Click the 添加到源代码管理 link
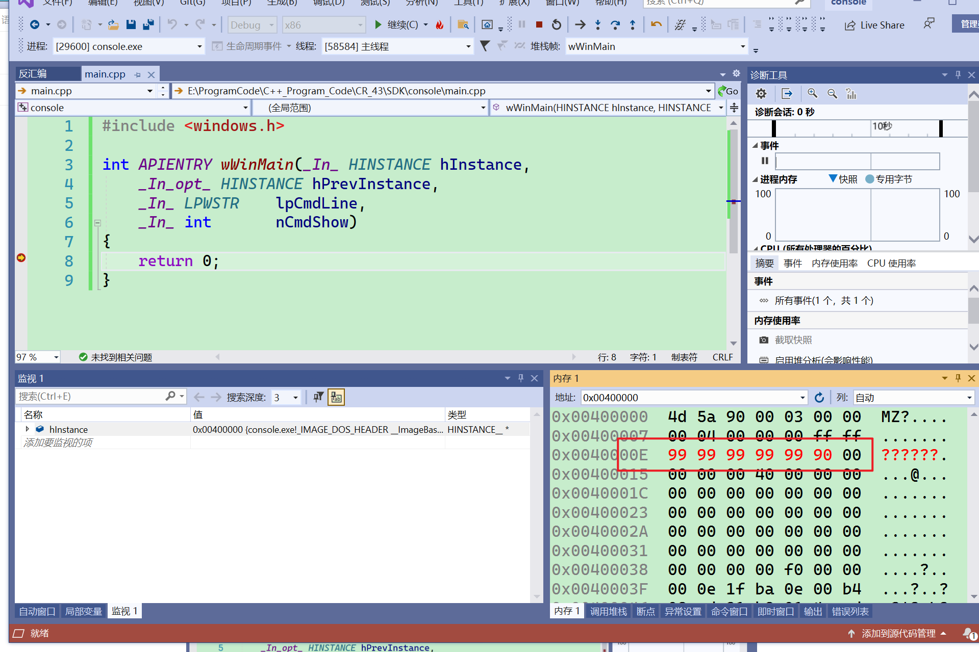This screenshot has width=979, height=652. [x=898, y=633]
